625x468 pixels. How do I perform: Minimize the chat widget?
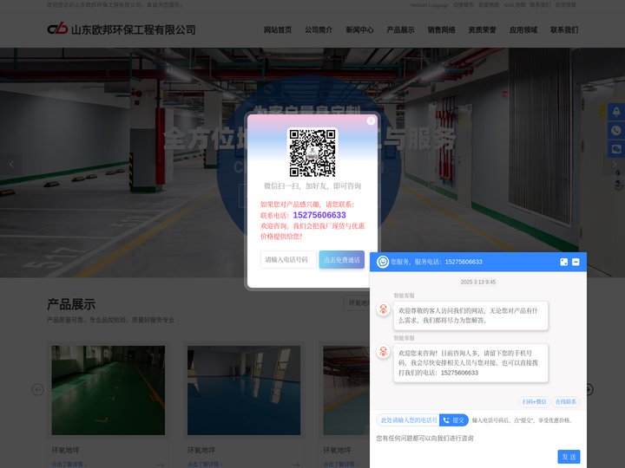pyautogui.click(x=576, y=262)
